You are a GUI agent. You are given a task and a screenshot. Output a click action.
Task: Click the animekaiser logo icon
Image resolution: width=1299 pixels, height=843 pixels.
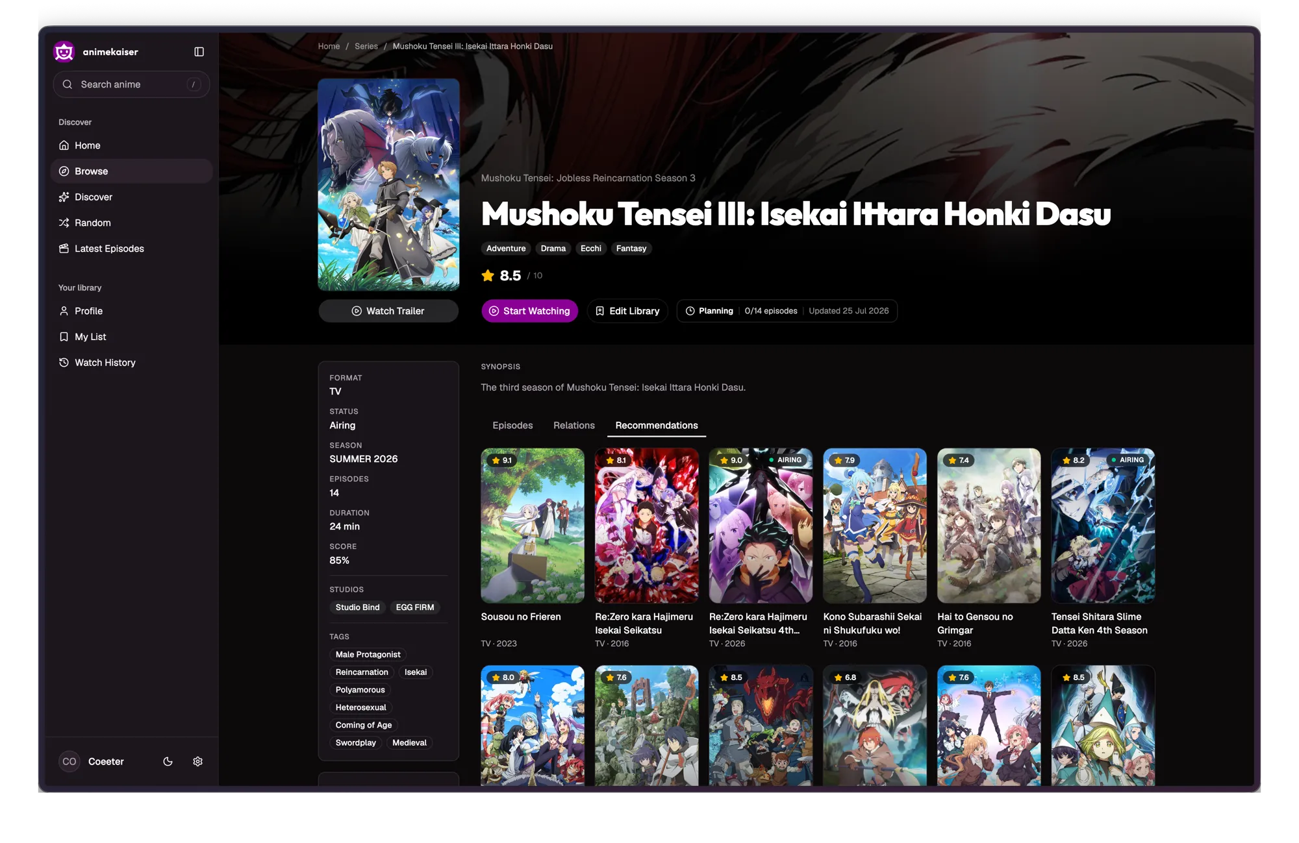(64, 51)
